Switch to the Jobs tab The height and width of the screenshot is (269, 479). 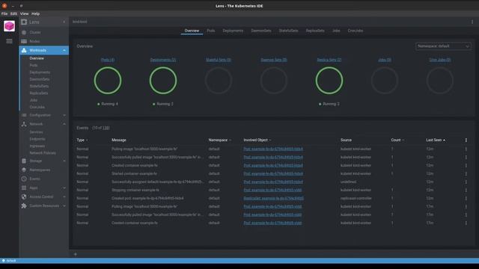[336, 31]
